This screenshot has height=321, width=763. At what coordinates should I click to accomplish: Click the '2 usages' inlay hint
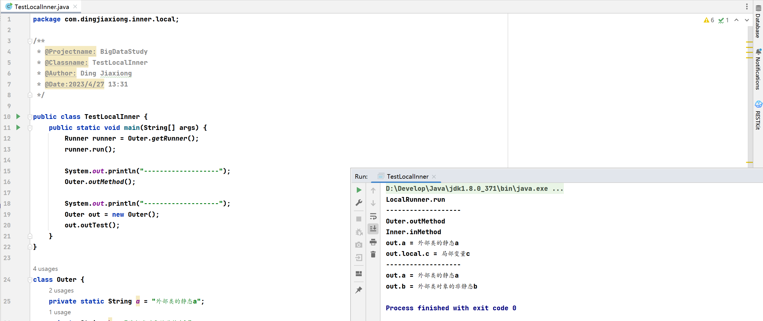tap(61, 290)
